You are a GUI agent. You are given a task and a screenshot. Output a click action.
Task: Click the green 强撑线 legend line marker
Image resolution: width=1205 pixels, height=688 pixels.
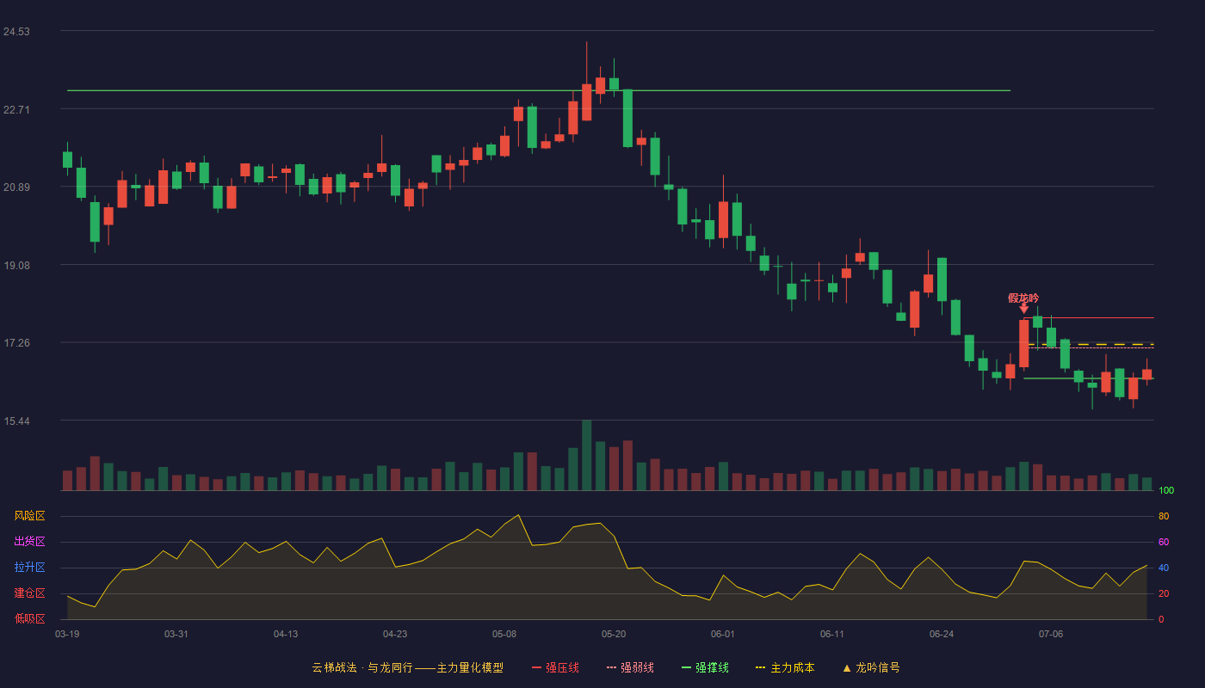[687, 667]
